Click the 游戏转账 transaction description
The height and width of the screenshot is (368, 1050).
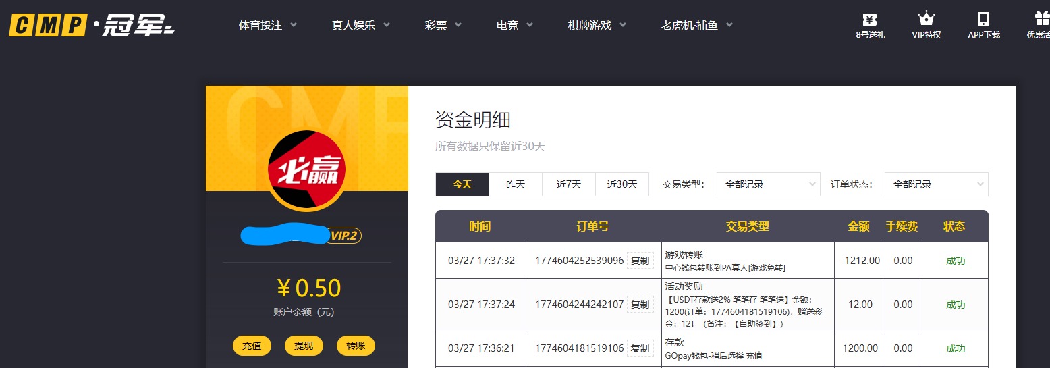pyautogui.click(x=725, y=261)
